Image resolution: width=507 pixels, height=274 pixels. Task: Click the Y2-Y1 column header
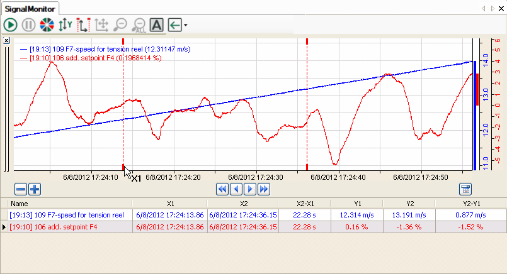click(472, 204)
